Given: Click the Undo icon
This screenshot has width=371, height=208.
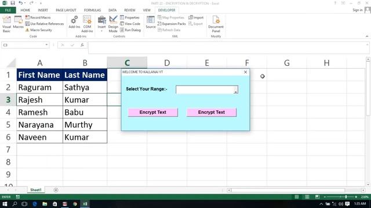Looking at the screenshot, I should click(x=21, y=3).
